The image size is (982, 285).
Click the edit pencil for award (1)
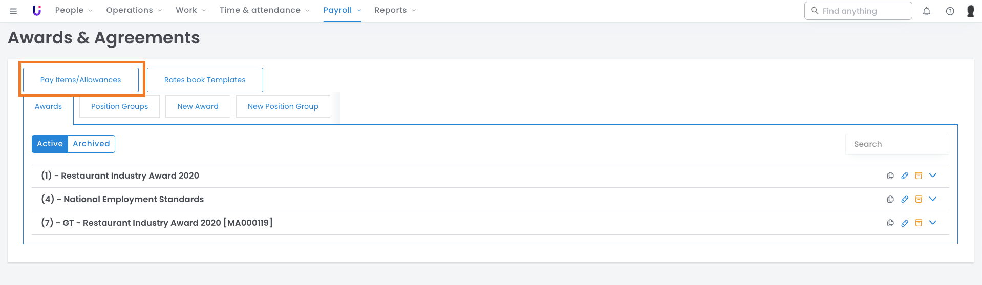click(905, 176)
